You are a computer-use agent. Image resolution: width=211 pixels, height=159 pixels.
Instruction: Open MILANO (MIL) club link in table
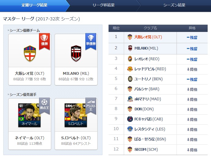tap(146, 48)
